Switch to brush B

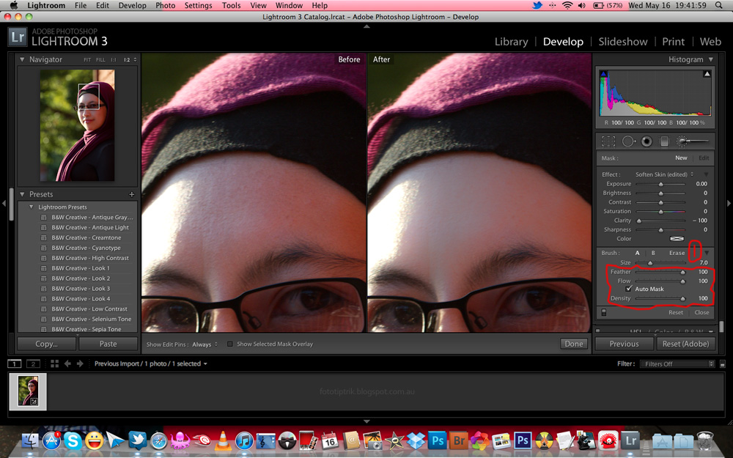click(x=653, y=253)
